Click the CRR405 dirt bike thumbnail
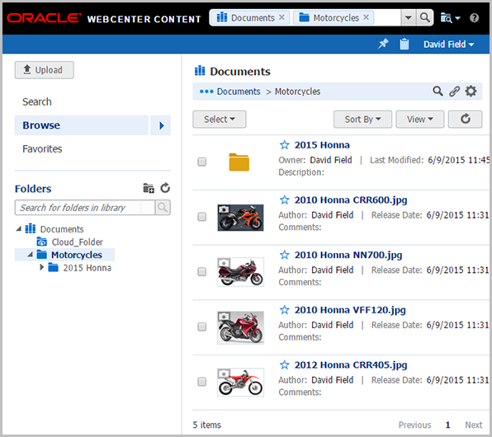Viewport: 492px width, 437px height. click(241, 382)
